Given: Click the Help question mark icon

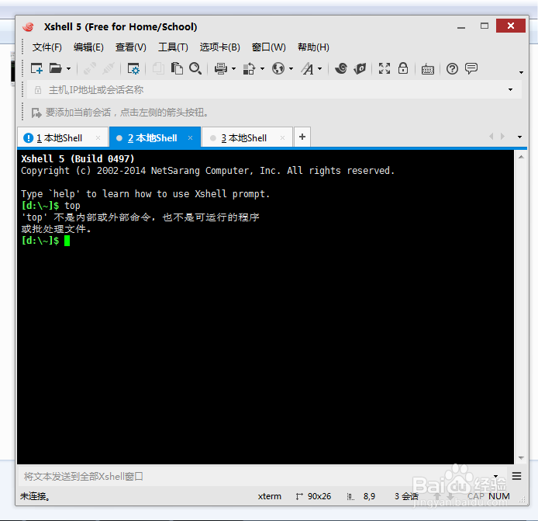Looking at the screenshot, I should tap(452, 69).
